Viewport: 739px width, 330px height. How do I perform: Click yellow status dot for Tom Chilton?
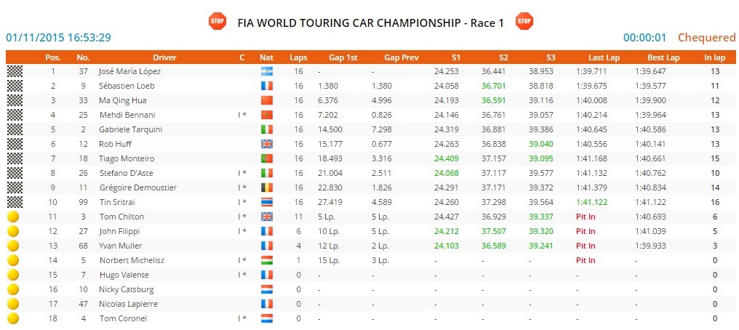coord(15,217)
